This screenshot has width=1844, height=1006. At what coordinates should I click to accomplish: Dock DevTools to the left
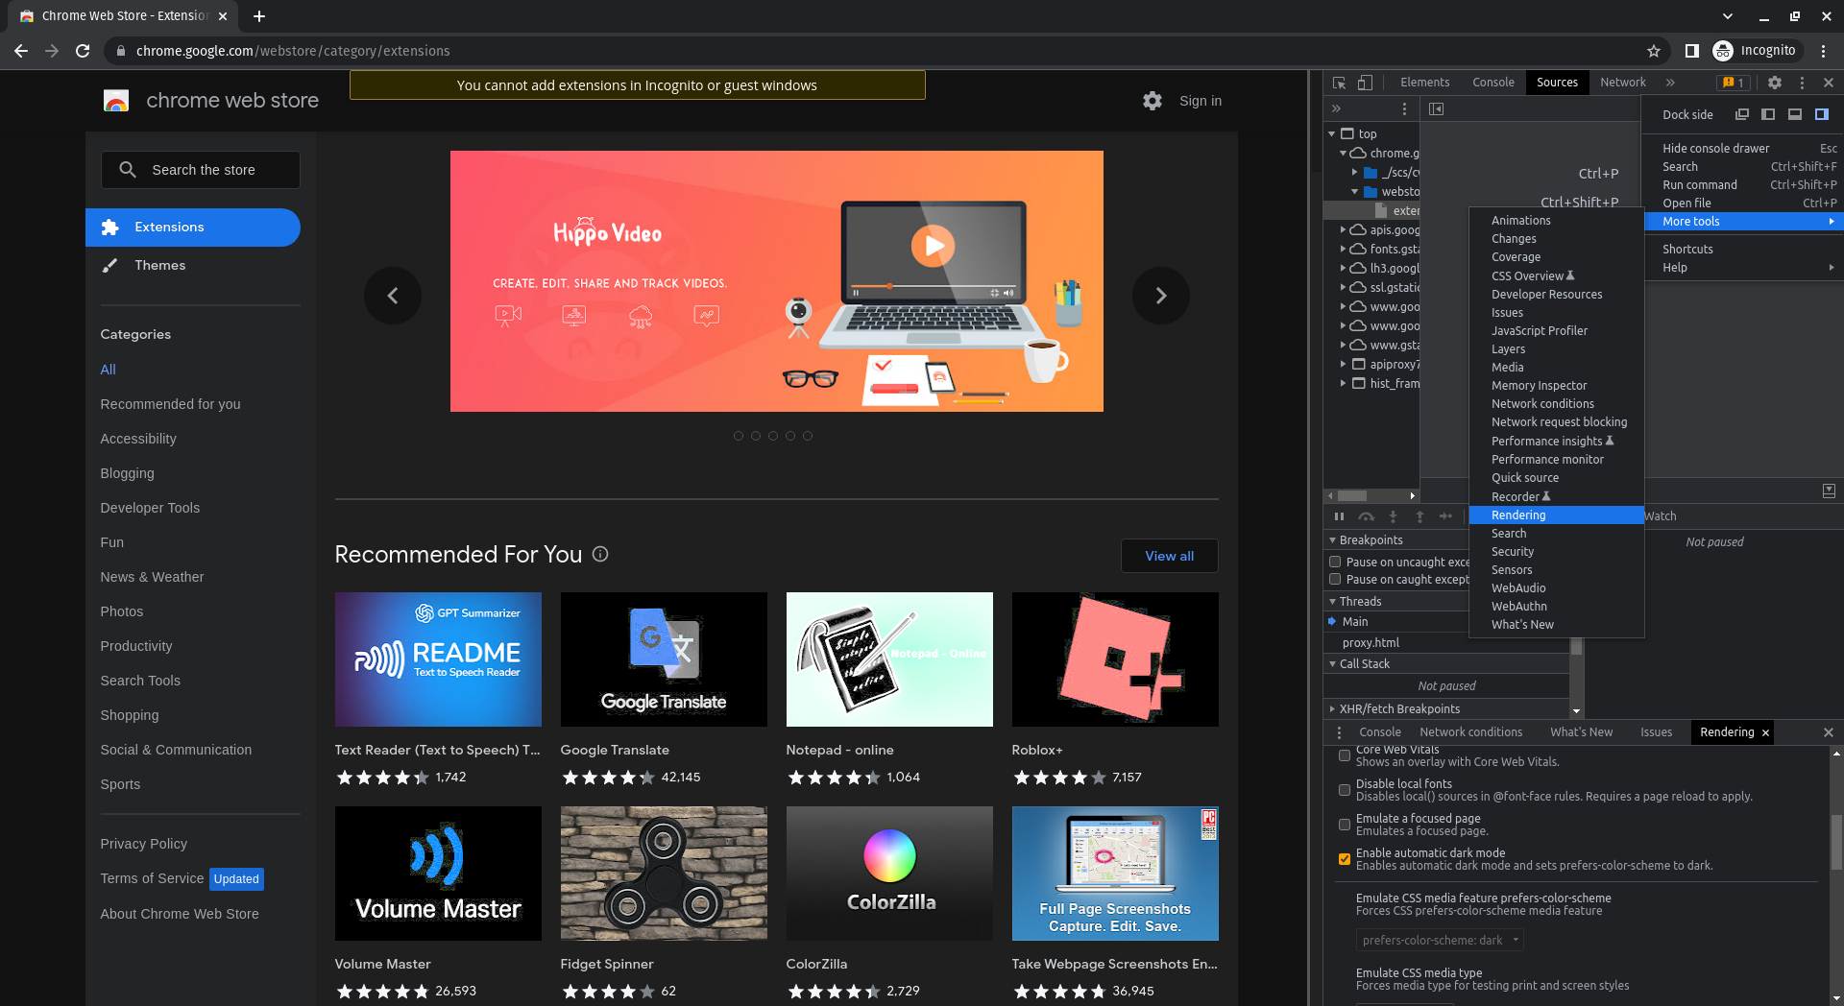[1768, 114]
